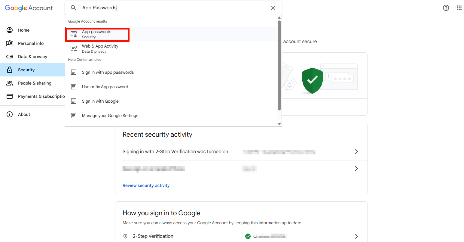Expand the 2-Step Verification activity row chevron
The width and height of the screenshot is (464, 242).
(356, 152)
